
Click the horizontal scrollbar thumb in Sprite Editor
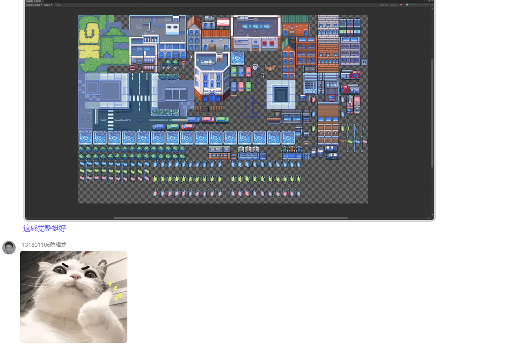231,218
